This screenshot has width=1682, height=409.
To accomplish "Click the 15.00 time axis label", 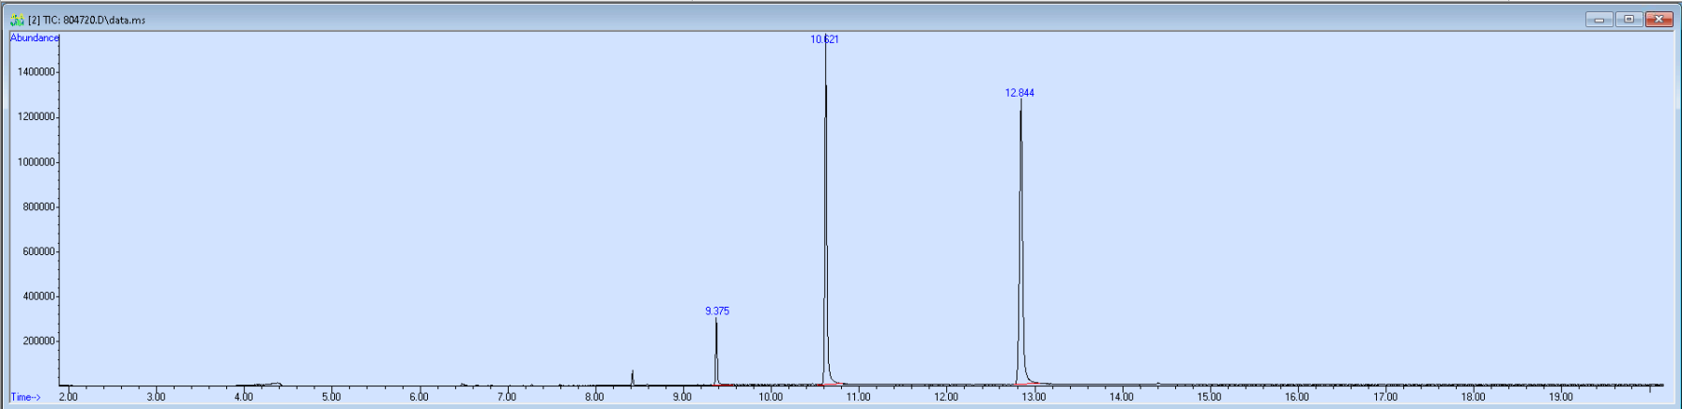I will [x=1209, y=397].
